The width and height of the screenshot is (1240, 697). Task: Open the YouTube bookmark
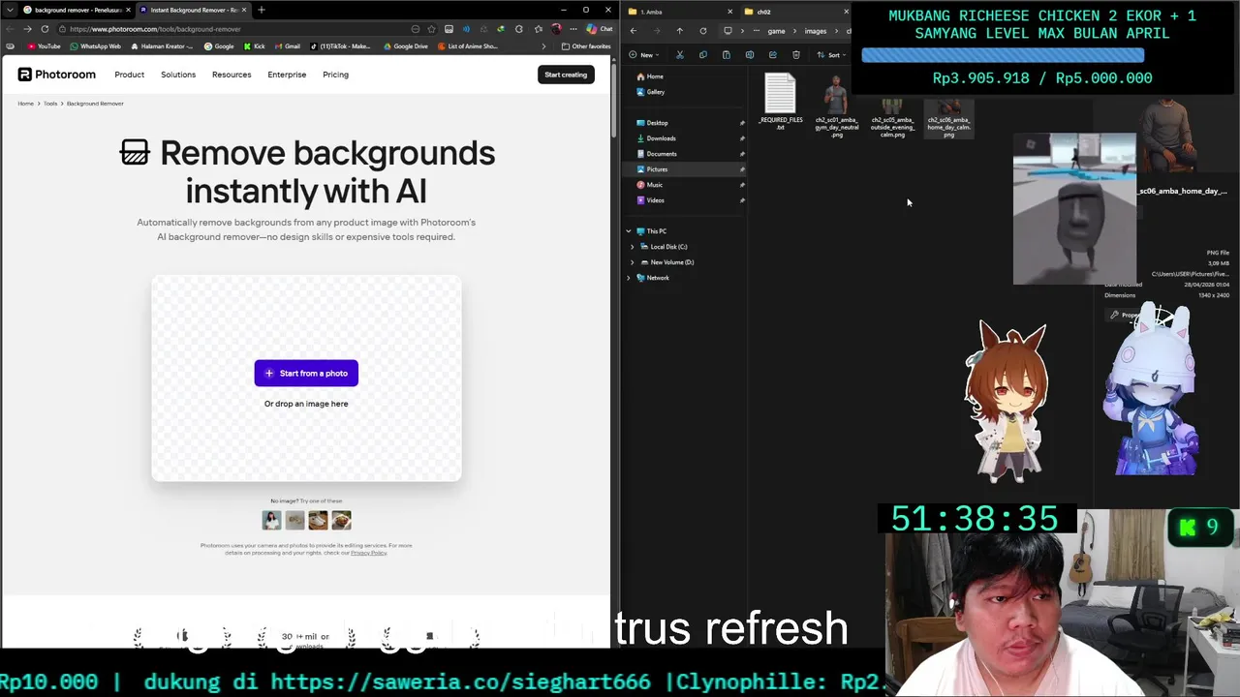[x=44, y=46]
